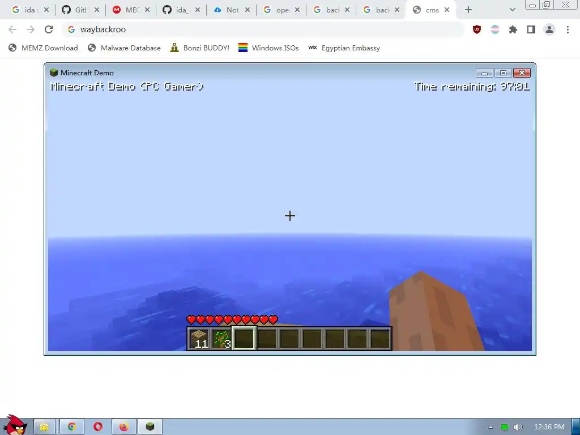The image size is (580, 435).
Task: Select the wood planks hotbar slot
Action: [199, 339]
